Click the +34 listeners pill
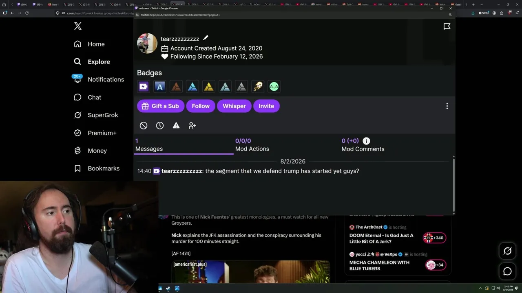 click(x=436, y=265)
